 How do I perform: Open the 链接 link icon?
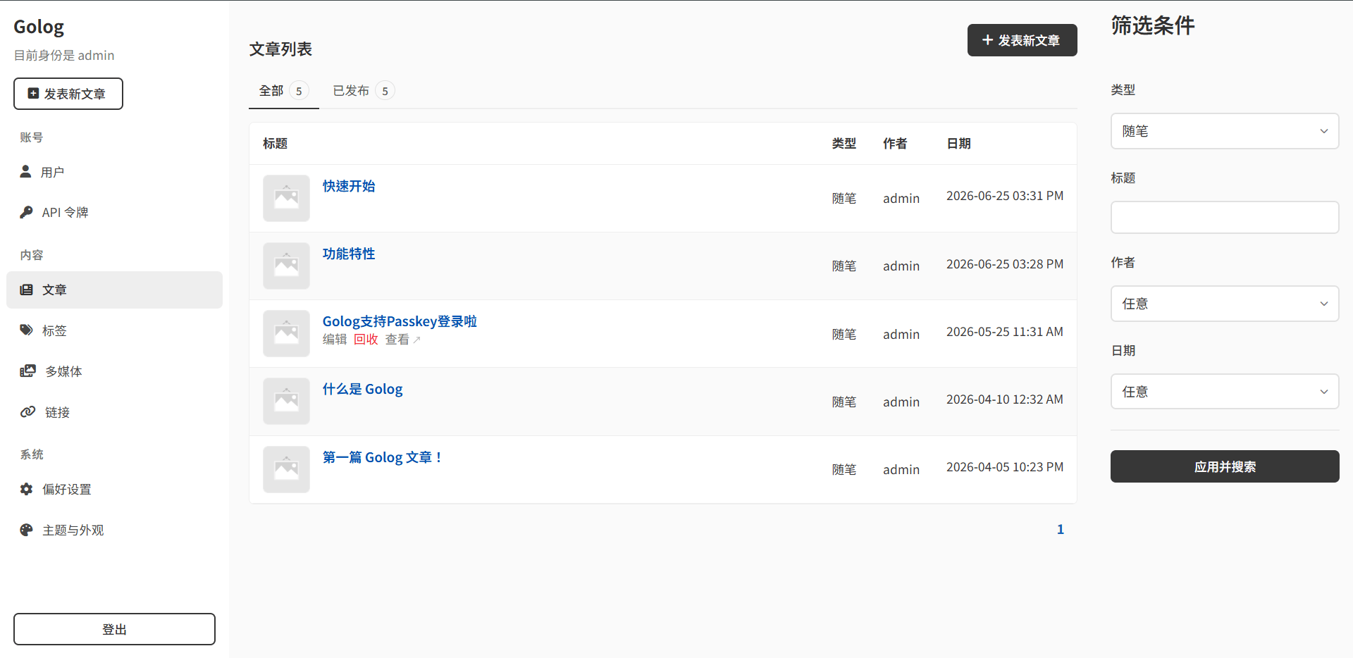pyautogui.click(x=27, y=411)
